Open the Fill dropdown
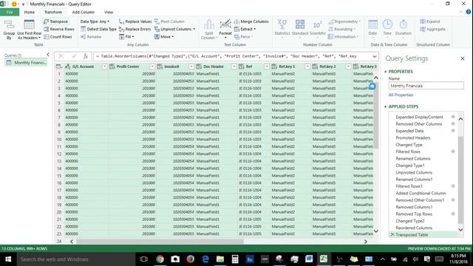473x266 pixels. click(126, 36)
